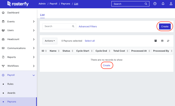Screen dimensions: 175x106
Task: Open the Advanced Filters link
Action: click(x=88, y=26)
